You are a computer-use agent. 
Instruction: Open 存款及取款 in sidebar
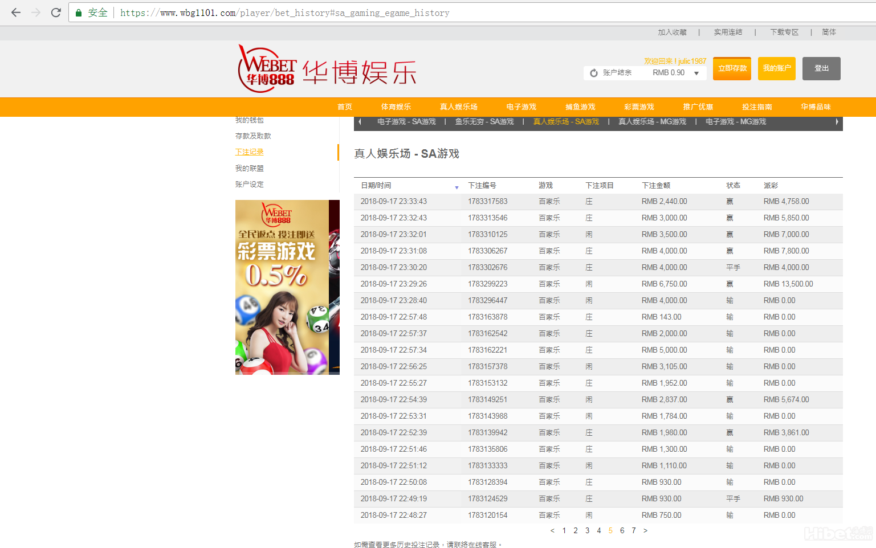tap(253, 136)
